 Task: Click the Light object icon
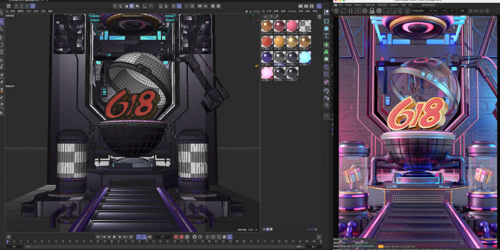326,106
